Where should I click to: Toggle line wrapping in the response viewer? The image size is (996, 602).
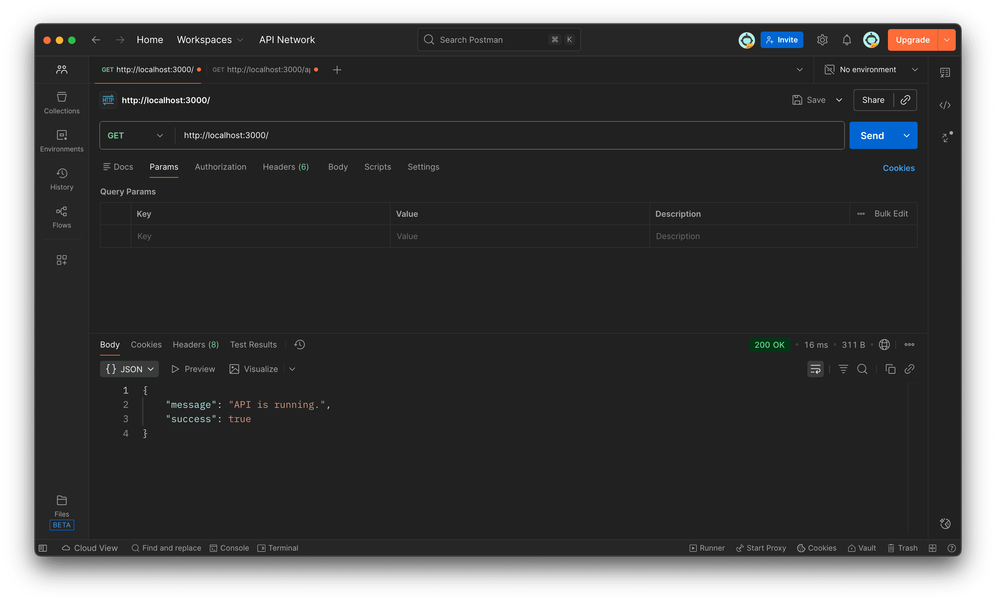[815, 369]
